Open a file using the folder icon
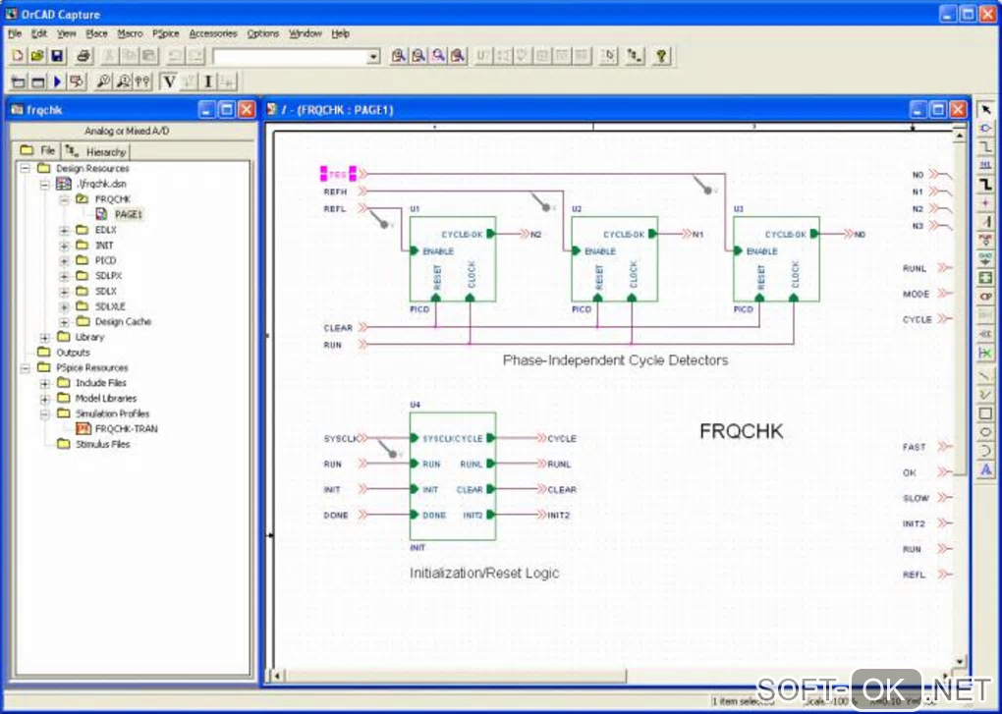1002x714 pixels. tap(37, 56)
